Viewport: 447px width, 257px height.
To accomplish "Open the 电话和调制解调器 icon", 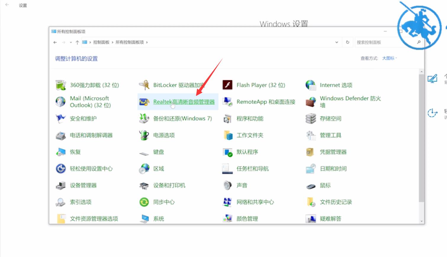I will 61,135.
